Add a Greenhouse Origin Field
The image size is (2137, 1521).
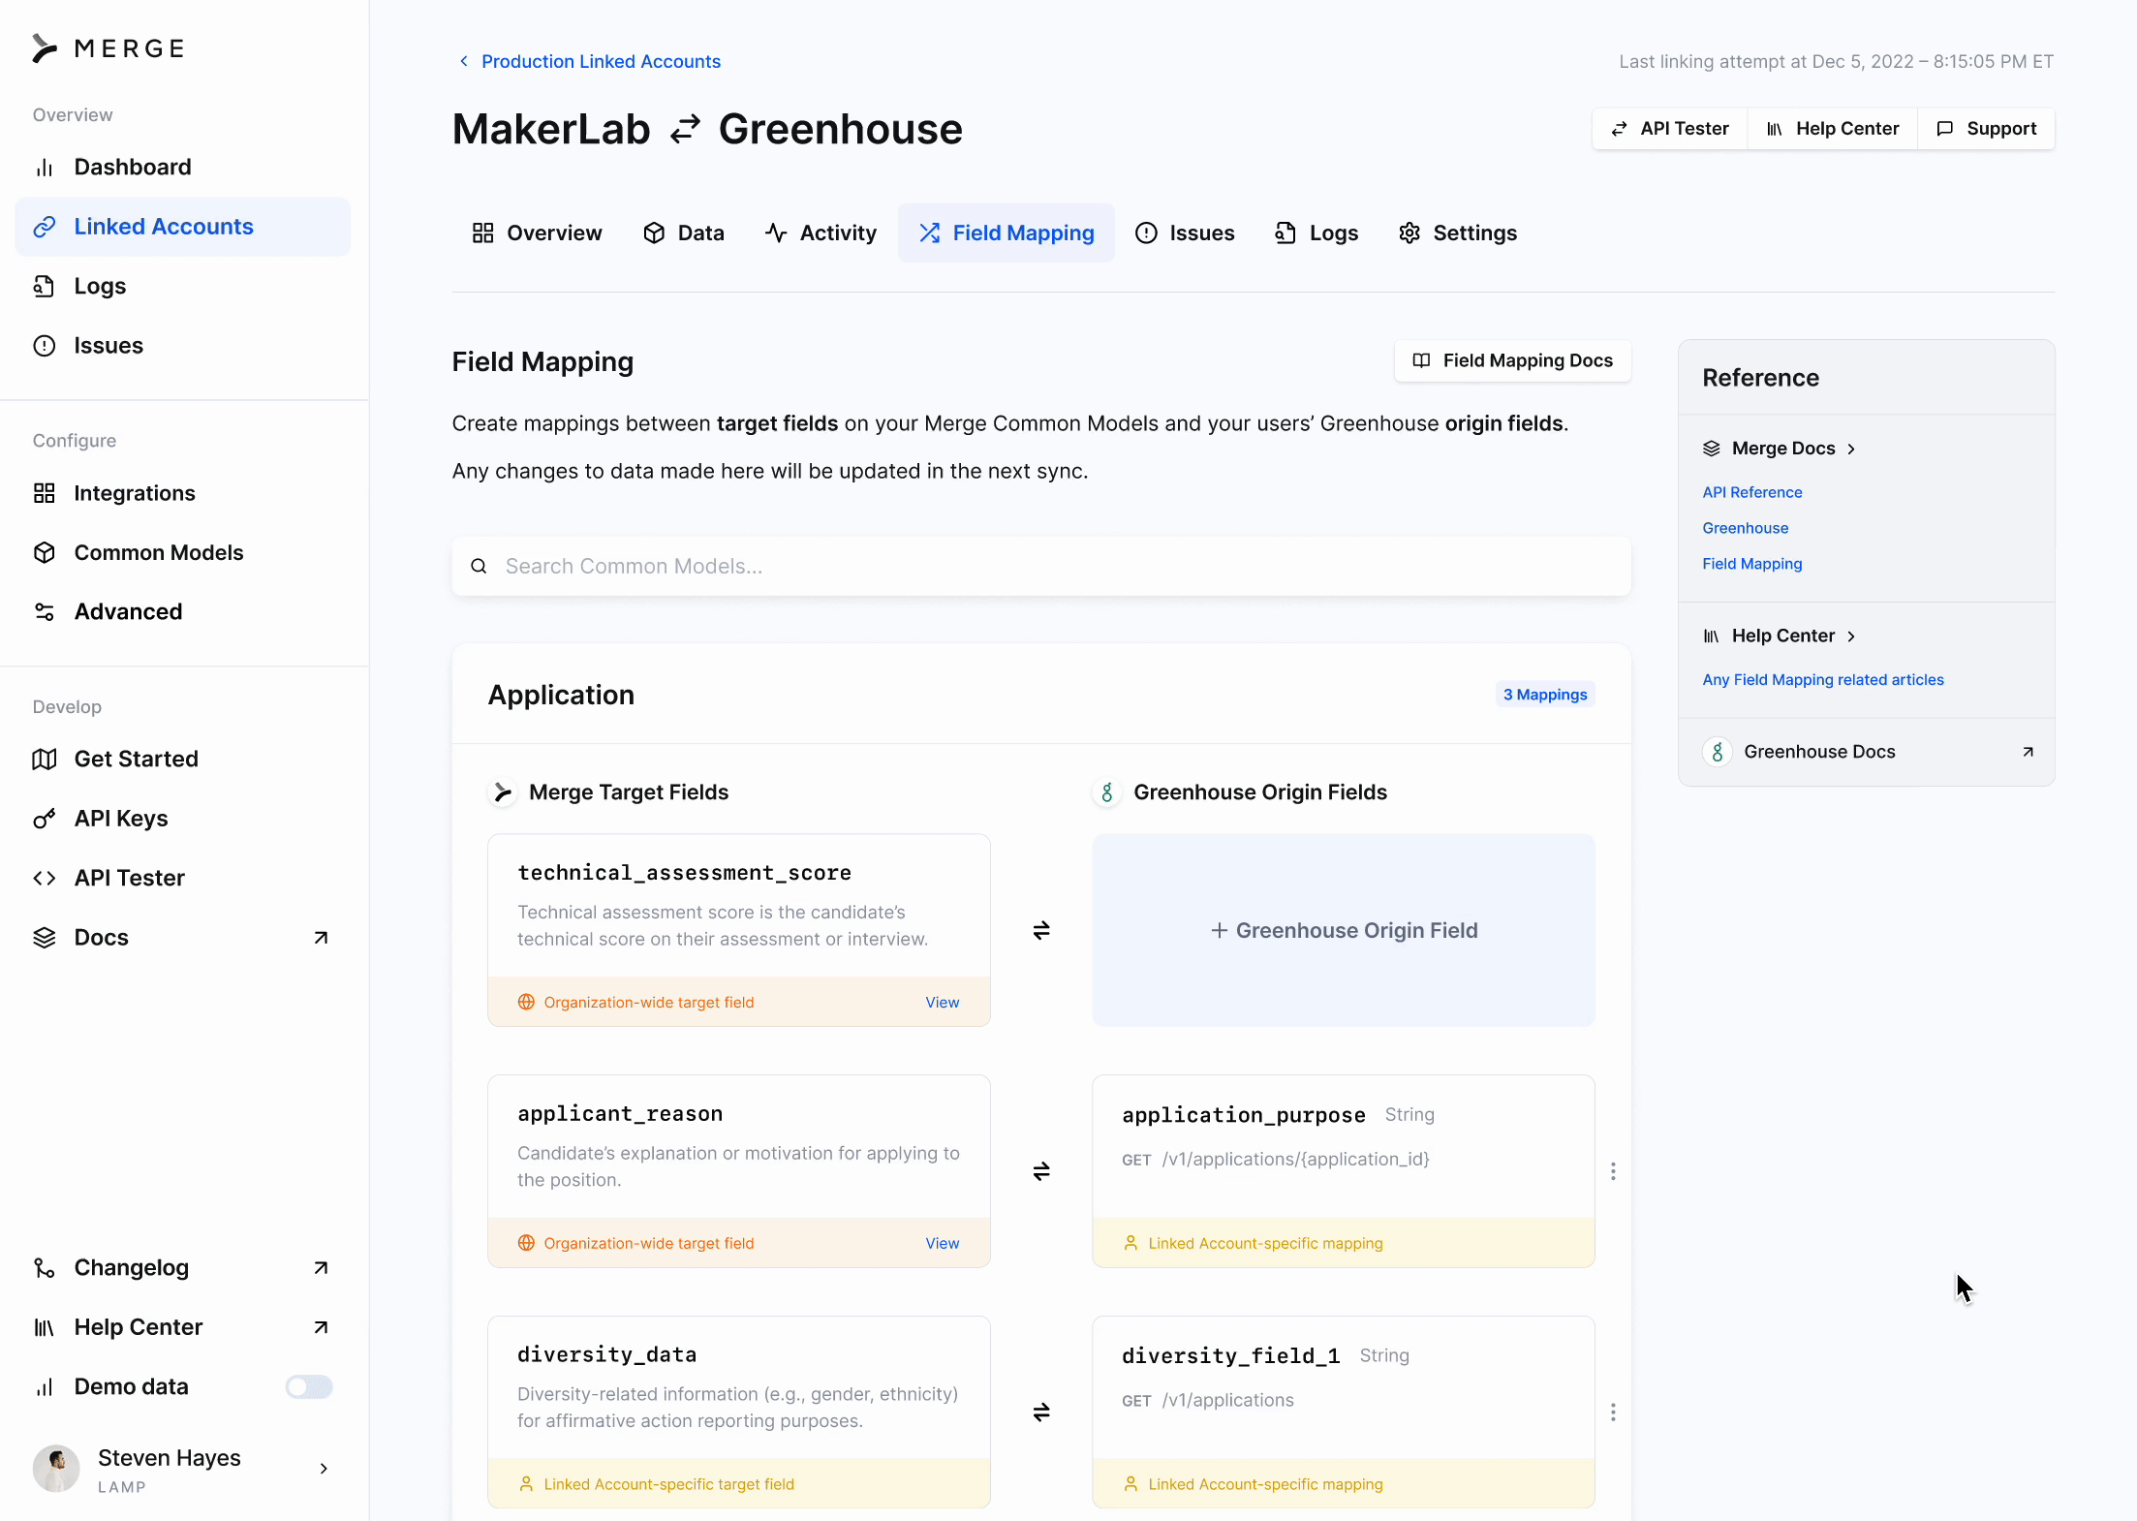click(x=1344, y=930)
